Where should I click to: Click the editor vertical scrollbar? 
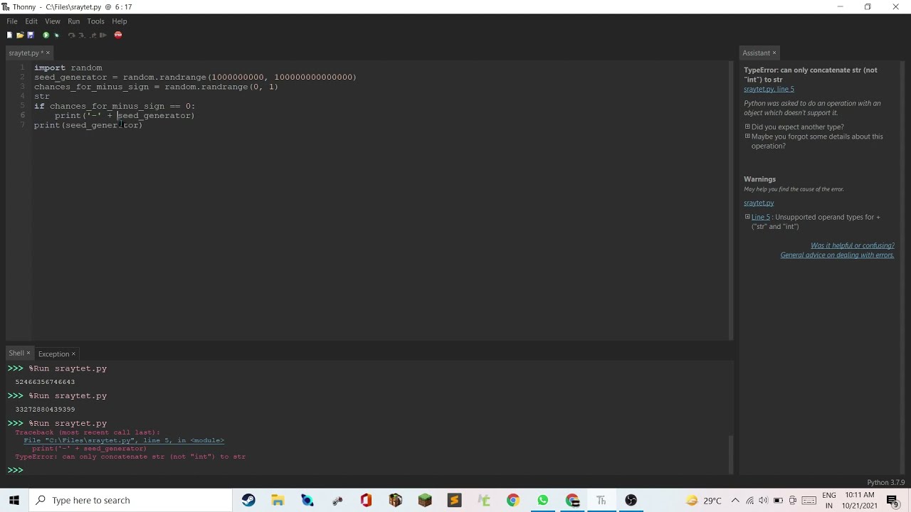[x=731, y=199]
